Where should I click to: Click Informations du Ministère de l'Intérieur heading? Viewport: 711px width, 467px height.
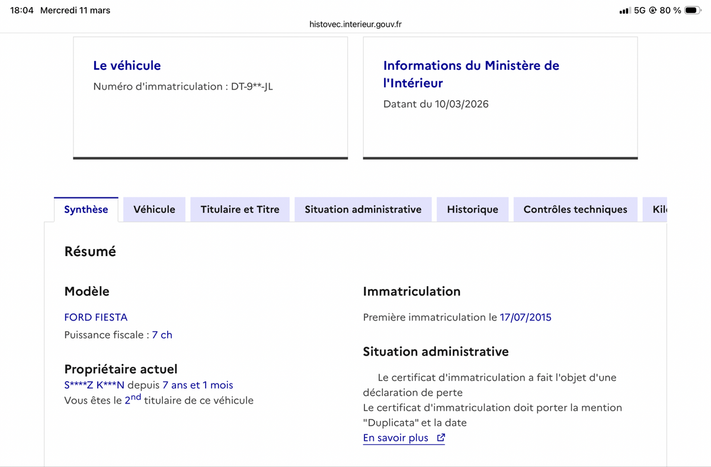(x=471, y=74)
